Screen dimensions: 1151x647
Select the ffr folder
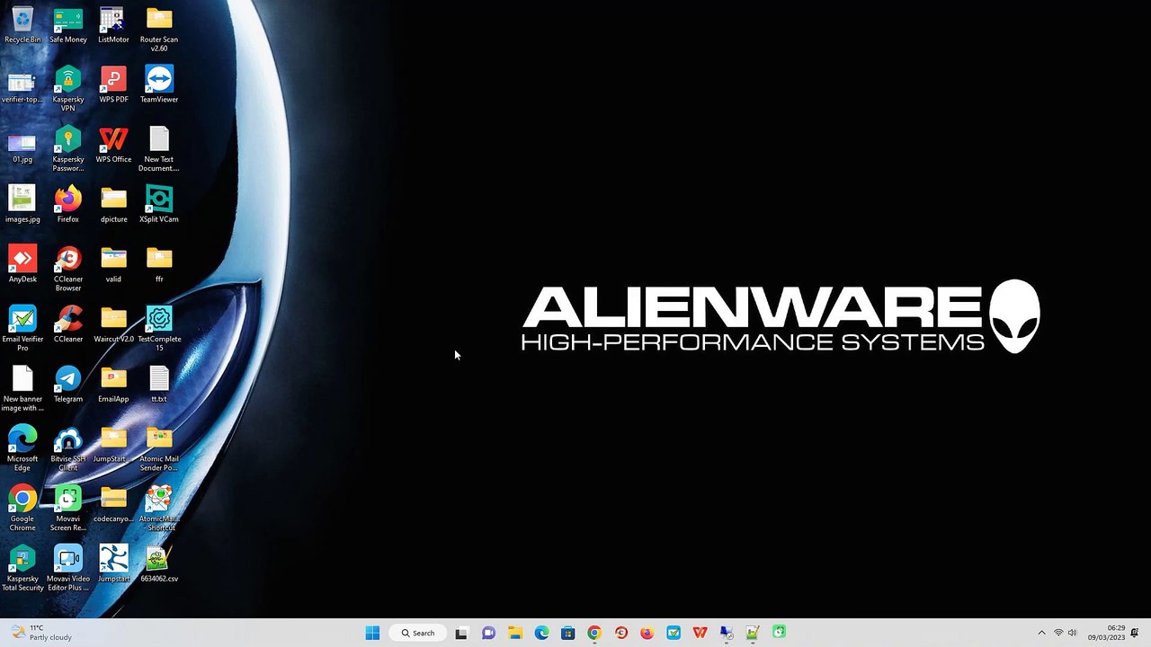[x=159, y=265]
